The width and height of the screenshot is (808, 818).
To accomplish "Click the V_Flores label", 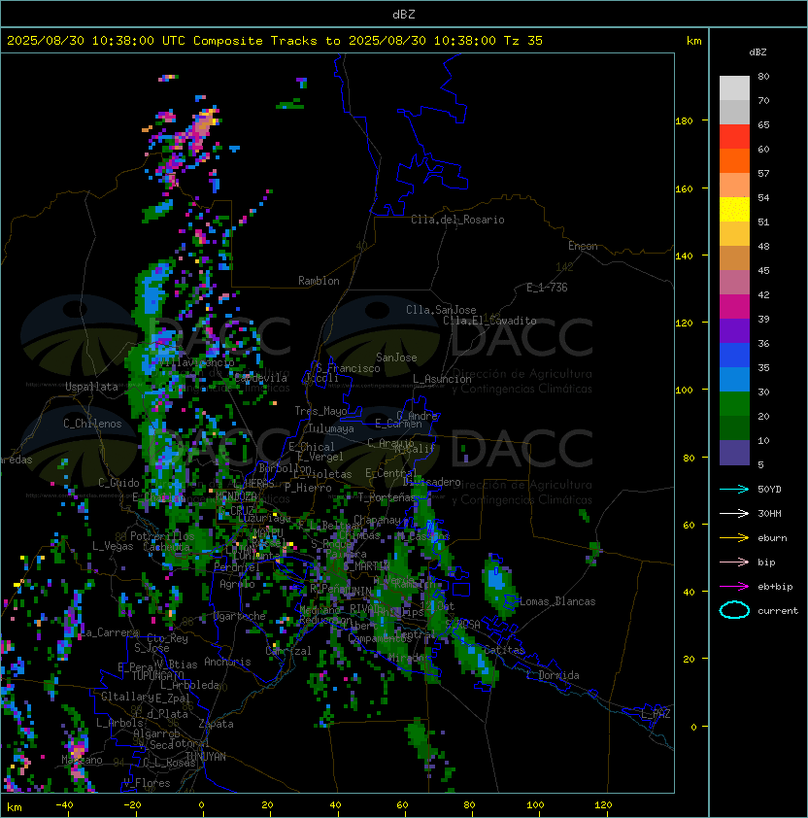I will [147, 783].
